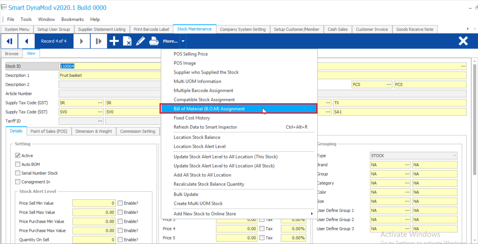Choose Fixed Cost History menu item
478x244 pixels.
pyautogui.click(x=239, y=118)
